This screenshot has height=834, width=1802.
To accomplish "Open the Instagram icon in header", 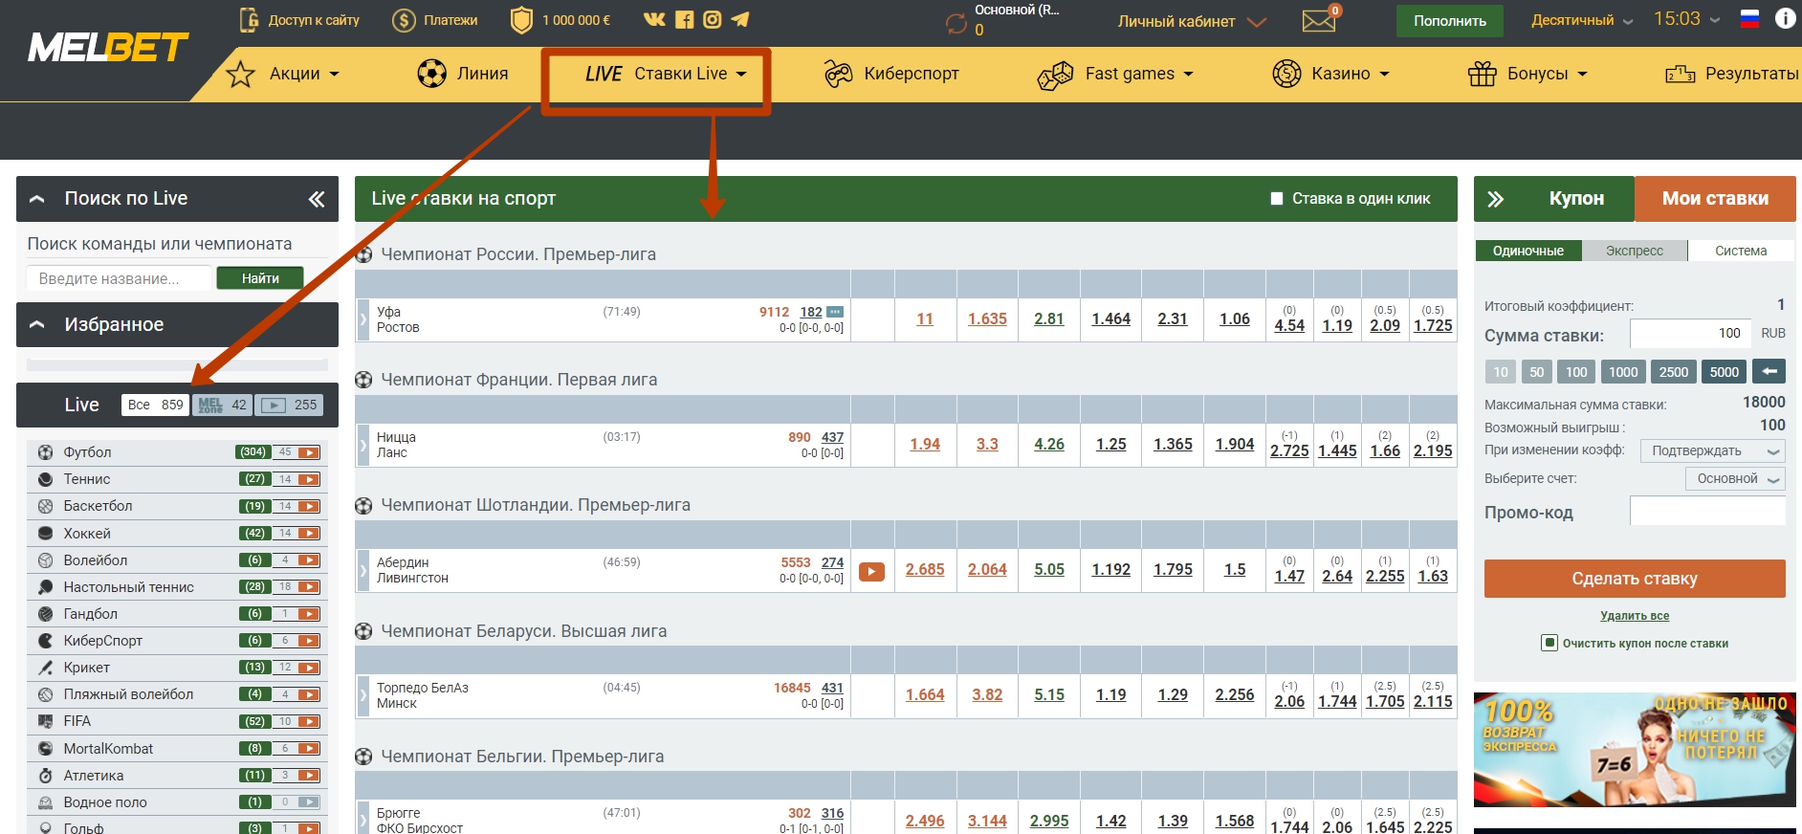I will pyautogui.click(x=712, y=19).
